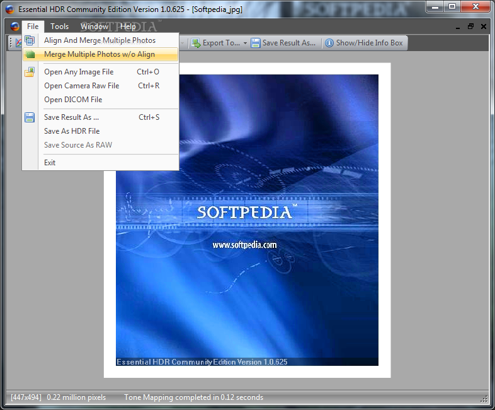Screen dimensions: 495x410
Task: Choose Open Any Image File
Action: click(x=100, y=72)
